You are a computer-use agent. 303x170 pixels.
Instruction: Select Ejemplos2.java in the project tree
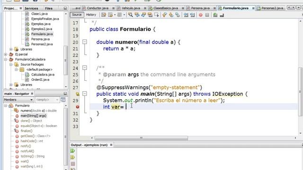coord(42,29)
